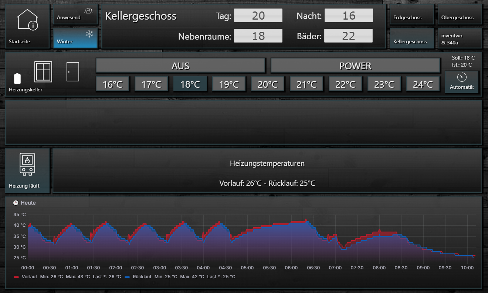
Task: Click the Vorlauf 26°C Rücklauf 25°C readout
Action: coord(267,183)
